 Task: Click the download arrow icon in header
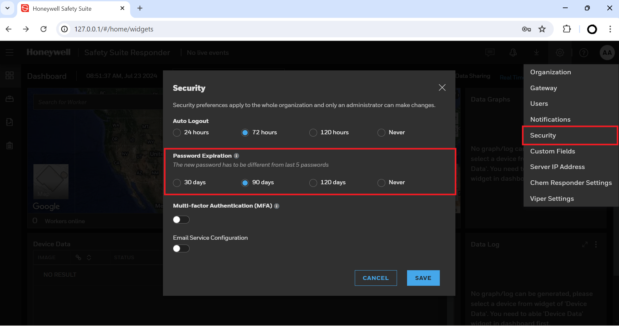[537, 52]
